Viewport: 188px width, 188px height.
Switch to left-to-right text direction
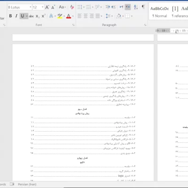pos(121,7)
